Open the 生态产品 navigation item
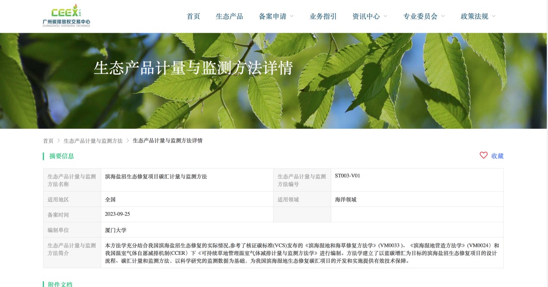548x287 pixels. pyautogui.click(x=229, y=16)
